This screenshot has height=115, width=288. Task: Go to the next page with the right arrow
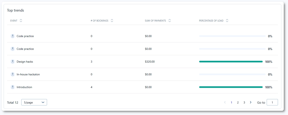click(251, 102)
